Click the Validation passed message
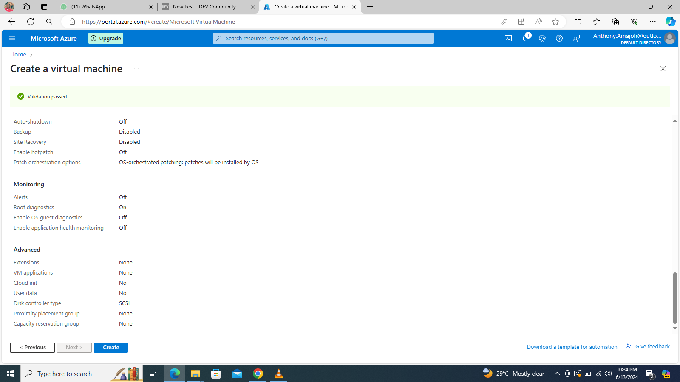Image resolution: width=680 pixels, height=382 pixels. coord(47,97)
